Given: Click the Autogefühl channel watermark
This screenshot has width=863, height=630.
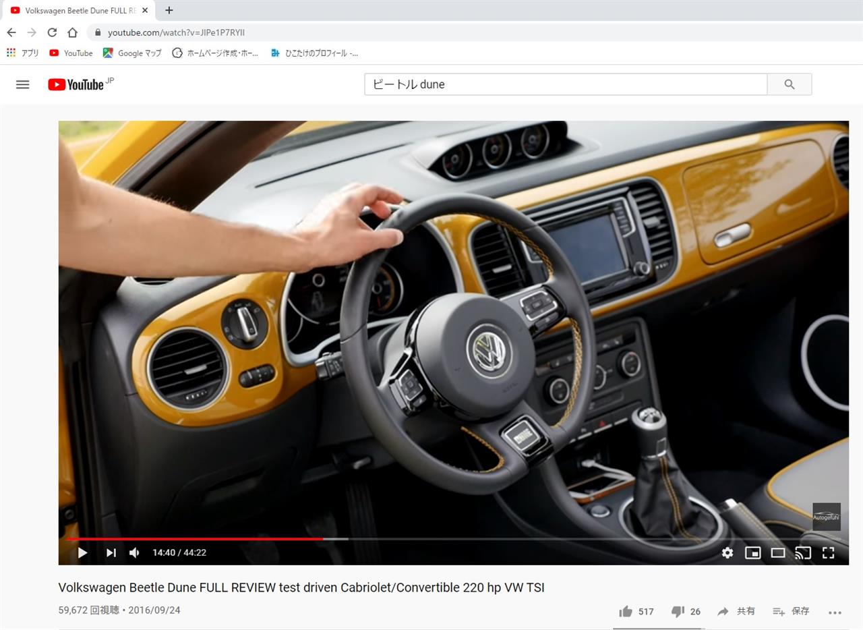Looking at the screenshot, I should pyautogui.click(x=826, y=517).
